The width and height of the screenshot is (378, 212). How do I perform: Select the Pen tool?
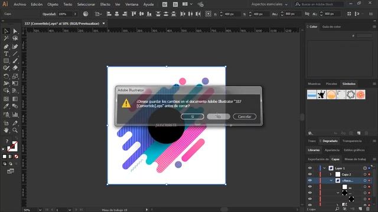click(6, 47)
